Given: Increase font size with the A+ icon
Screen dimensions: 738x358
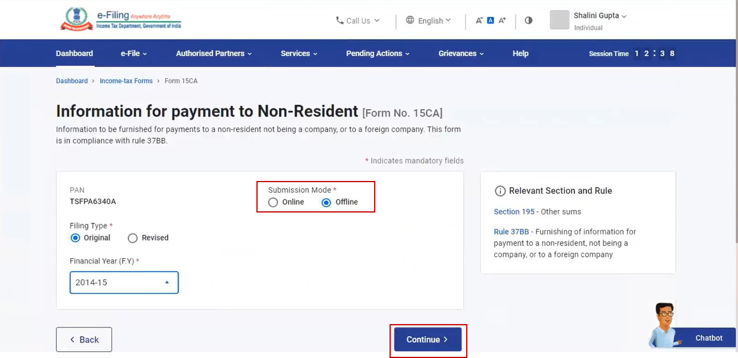Looking at the screenshot, I should pos(502,21).
